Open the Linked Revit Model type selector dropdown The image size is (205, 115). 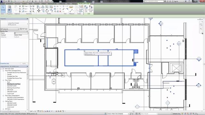point(27,24)
